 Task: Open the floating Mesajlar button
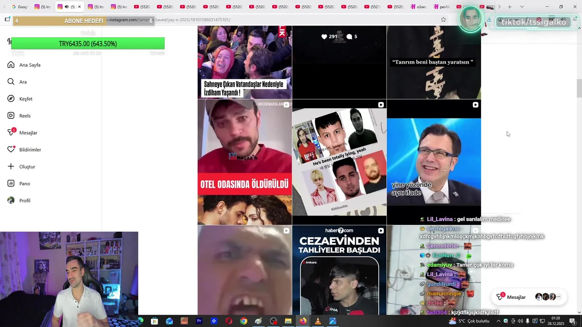pos(529,297)
